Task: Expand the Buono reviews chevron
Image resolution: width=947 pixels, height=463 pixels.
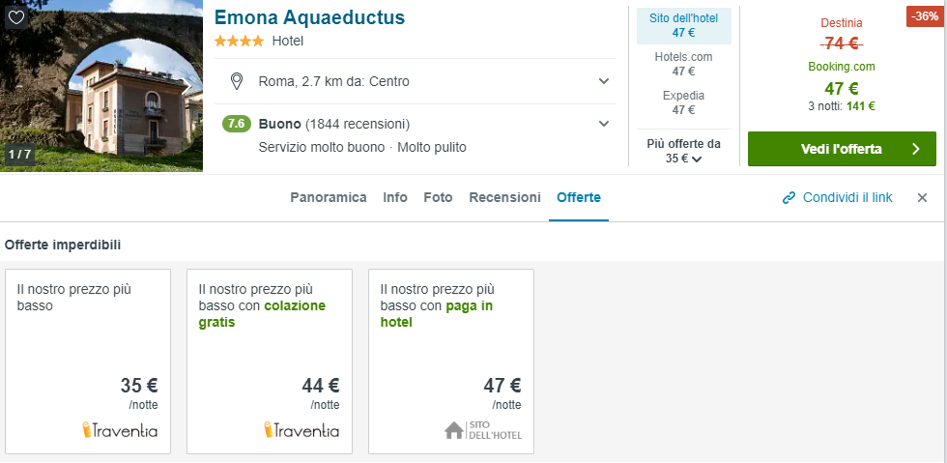Action: [604, 124]
